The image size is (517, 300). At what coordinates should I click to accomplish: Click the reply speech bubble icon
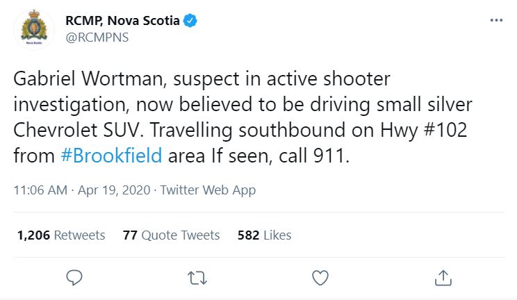pos(75,278)
